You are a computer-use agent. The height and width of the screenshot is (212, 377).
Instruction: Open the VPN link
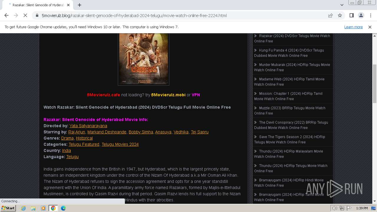point(196,95)
